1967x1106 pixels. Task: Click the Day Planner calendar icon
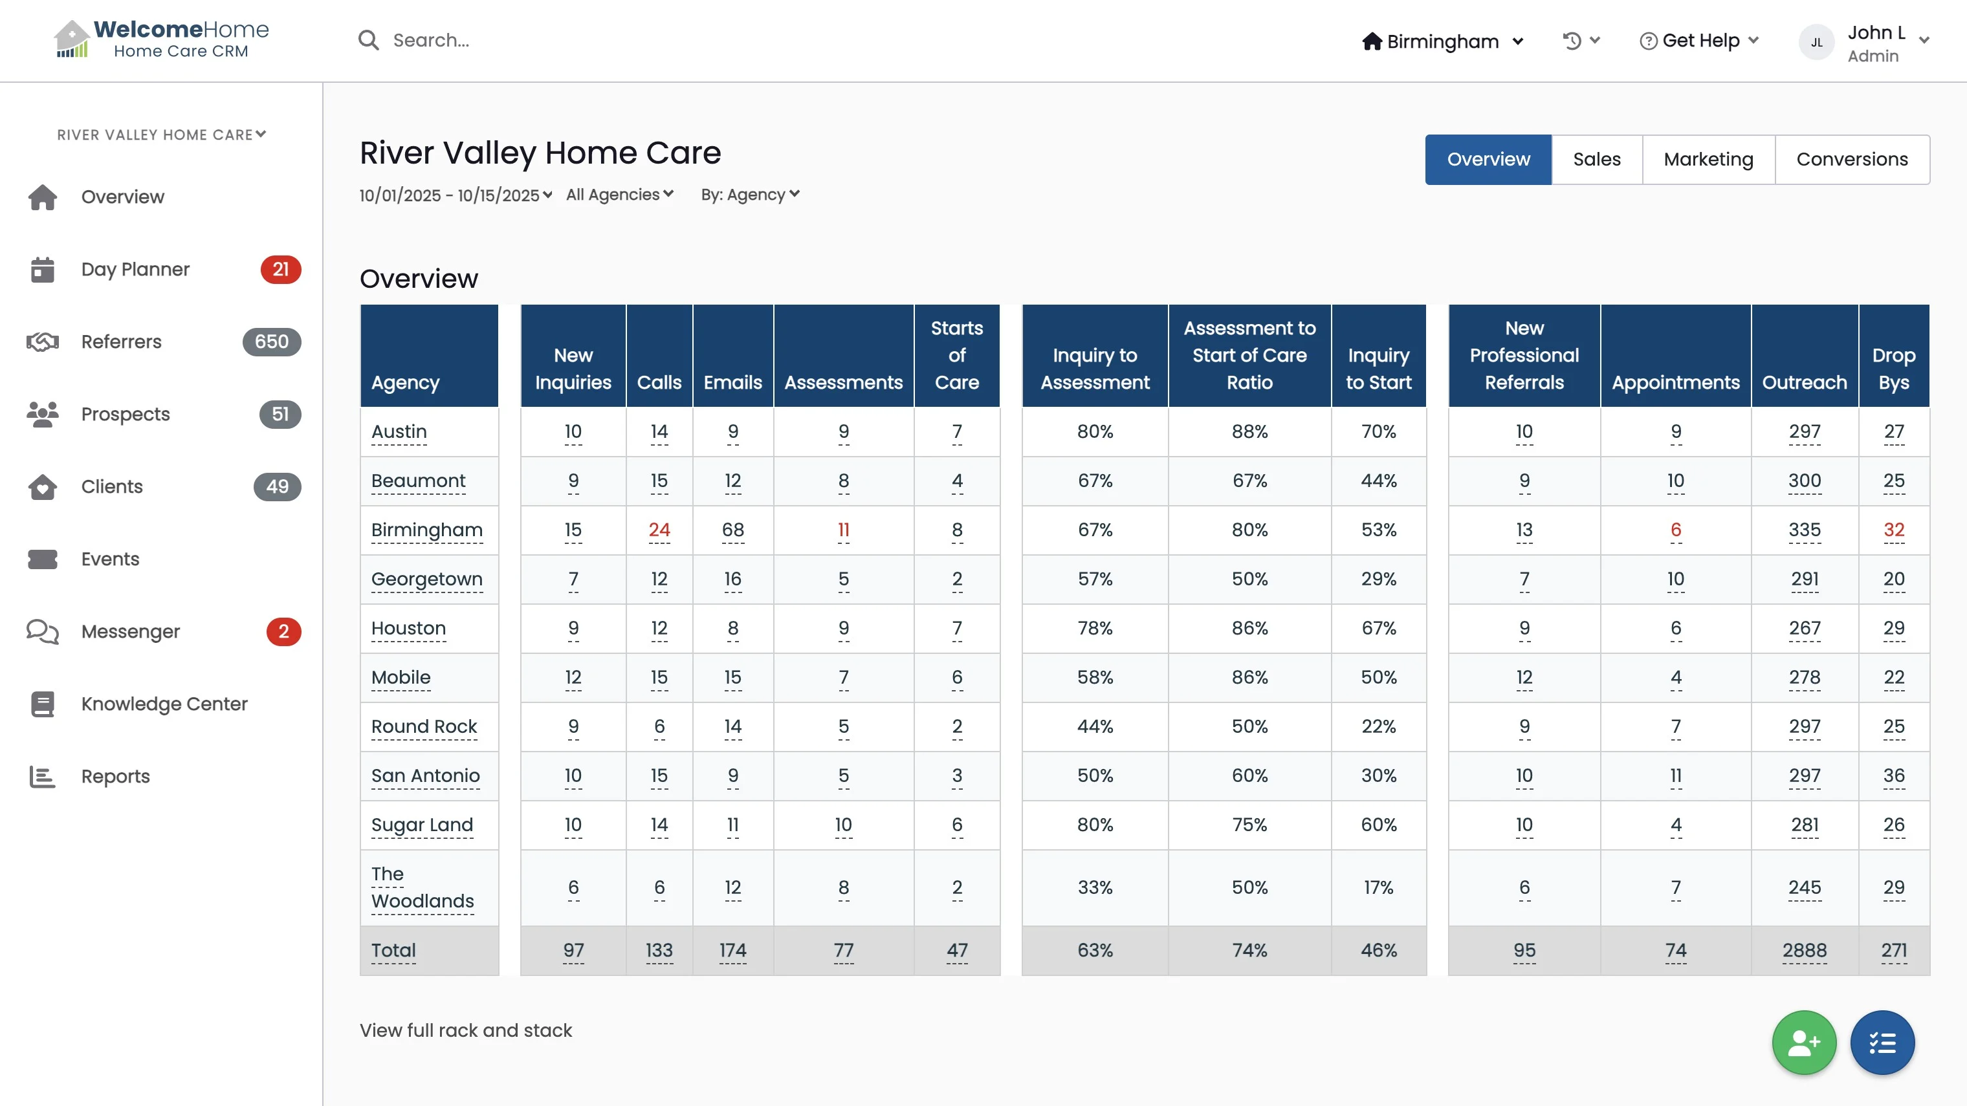(43, 270)
